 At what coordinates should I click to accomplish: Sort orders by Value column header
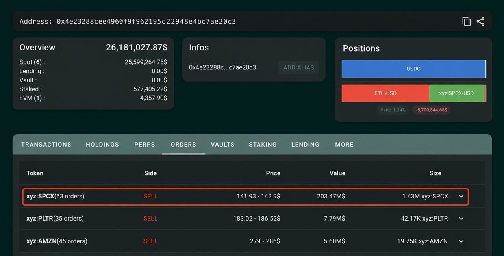[x=337, y=173]
